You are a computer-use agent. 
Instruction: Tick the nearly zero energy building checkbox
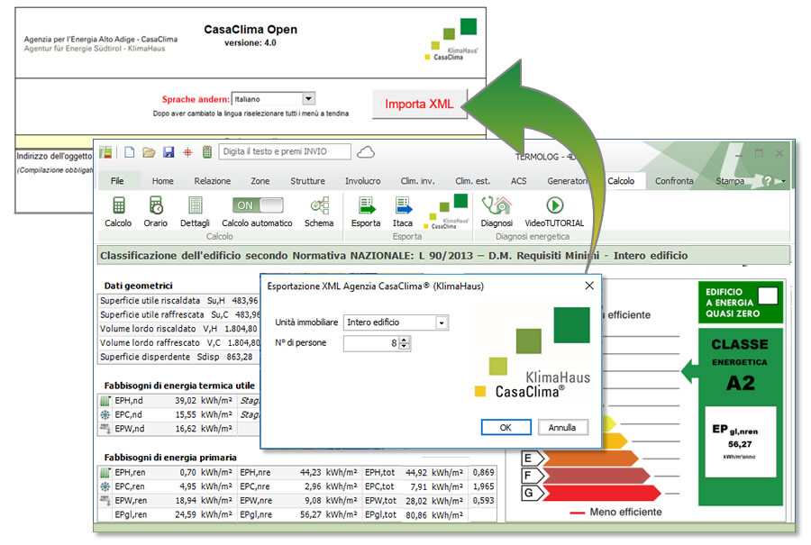[767, 295]
